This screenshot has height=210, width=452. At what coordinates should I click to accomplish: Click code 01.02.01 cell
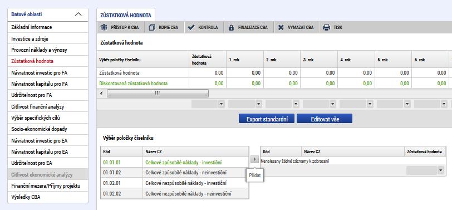pyautogui.click(x=121, y=183)
